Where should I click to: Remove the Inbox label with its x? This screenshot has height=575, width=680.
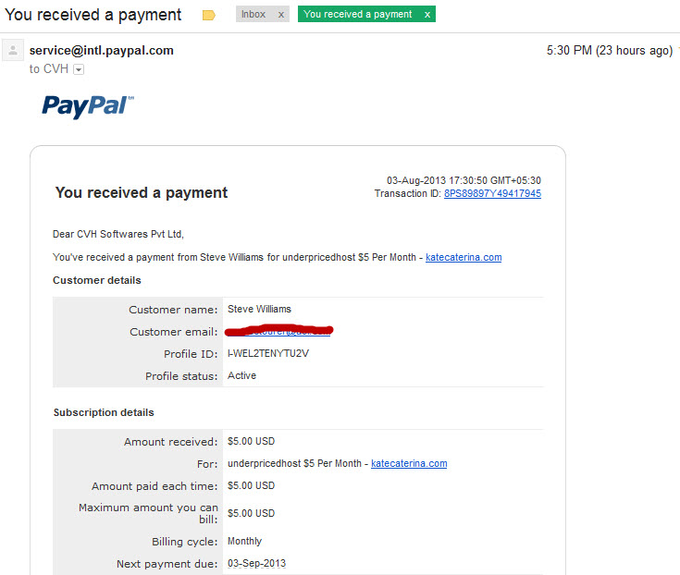tap(281, 15)
